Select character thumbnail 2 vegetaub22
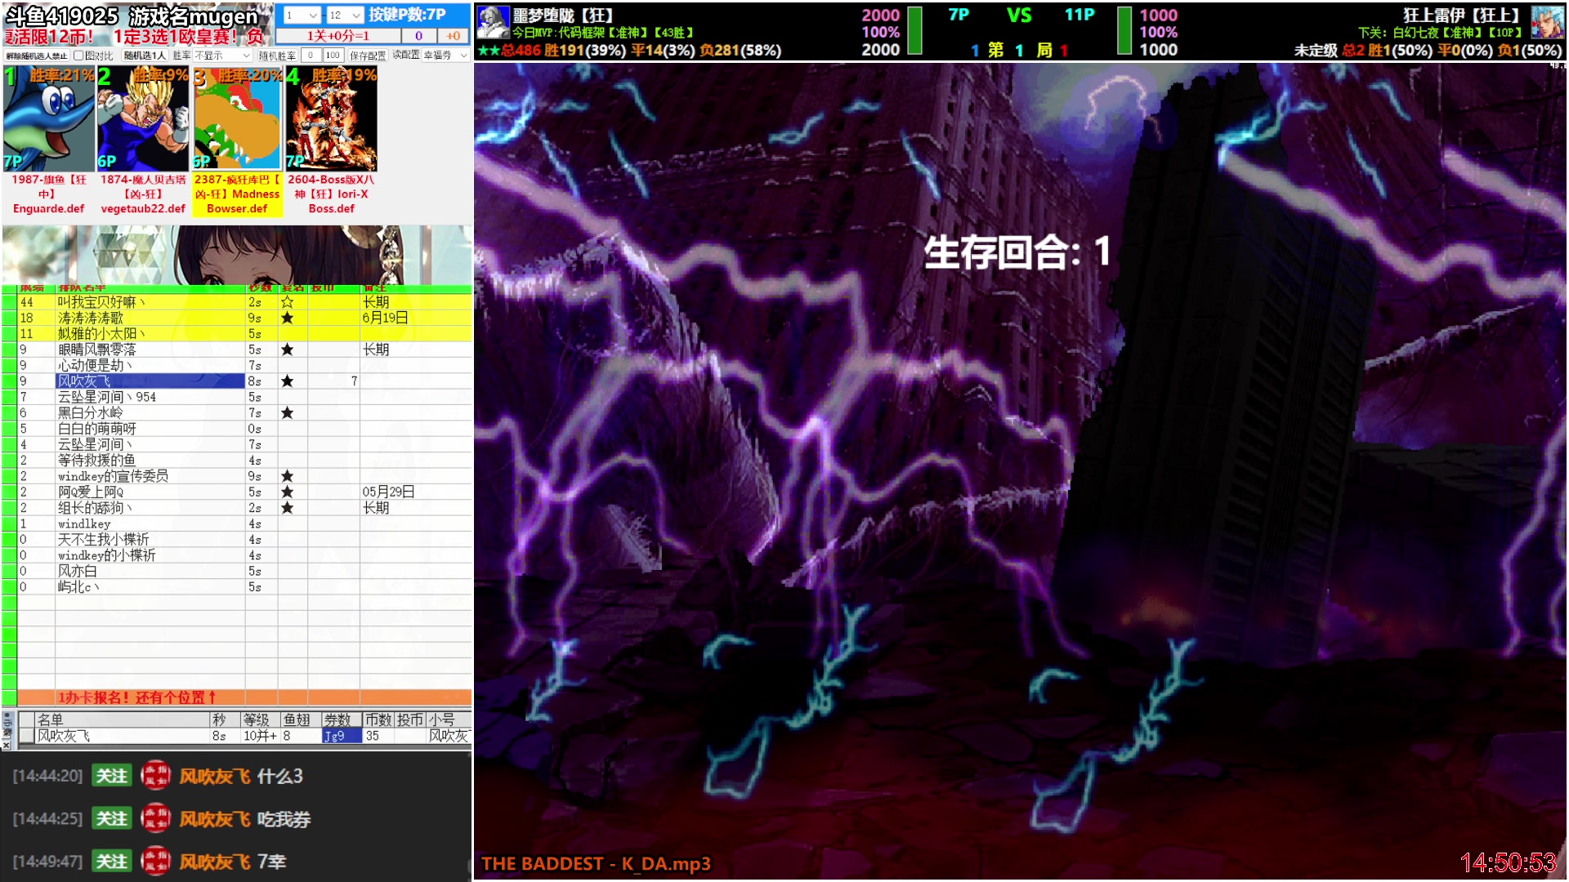The image size is (1569, 882). (x=143, y=119)
